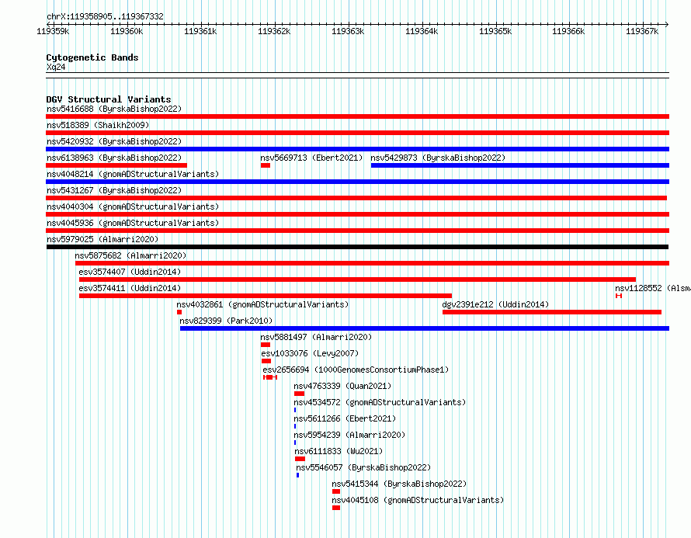
Task: Open nsv5420932 (ByrskaBishop2022) variant
Action: coord(114,141)
